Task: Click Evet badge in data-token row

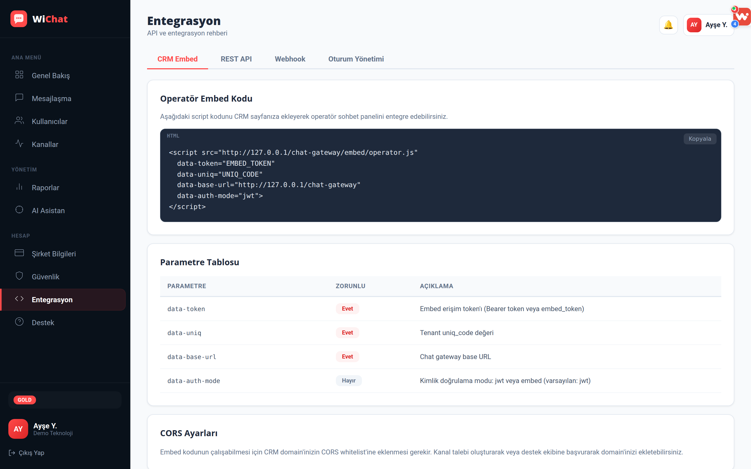Action: pyautogui.click(x=347, y=309)
